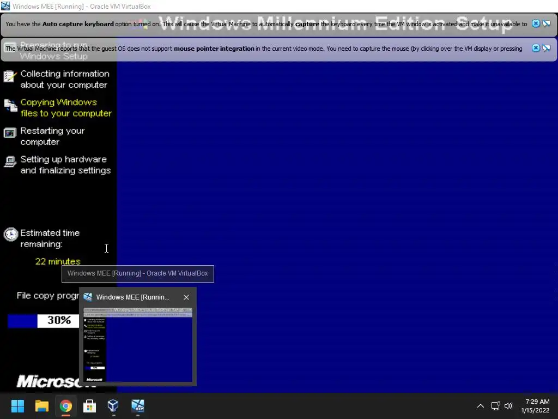Screen dimensions: 558x419
Task: Click the Restarting your computer step icon
Action: (10, 133)
